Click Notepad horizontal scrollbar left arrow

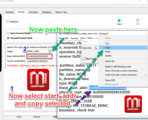[x=59, y=116]
